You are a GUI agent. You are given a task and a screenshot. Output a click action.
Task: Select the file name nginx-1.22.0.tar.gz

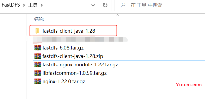pos(64,81)
